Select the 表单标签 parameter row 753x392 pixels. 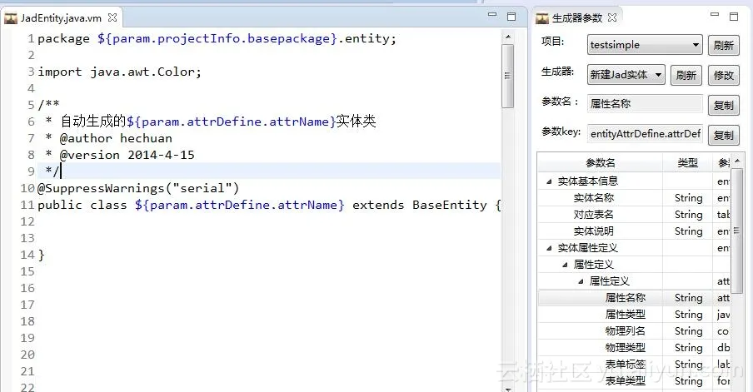click(634, 365)
